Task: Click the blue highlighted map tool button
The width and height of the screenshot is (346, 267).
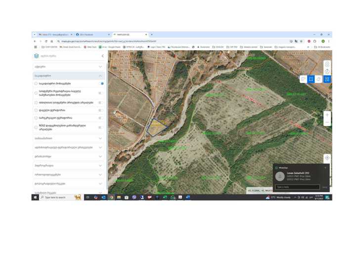Action: [x=327, y=79]
